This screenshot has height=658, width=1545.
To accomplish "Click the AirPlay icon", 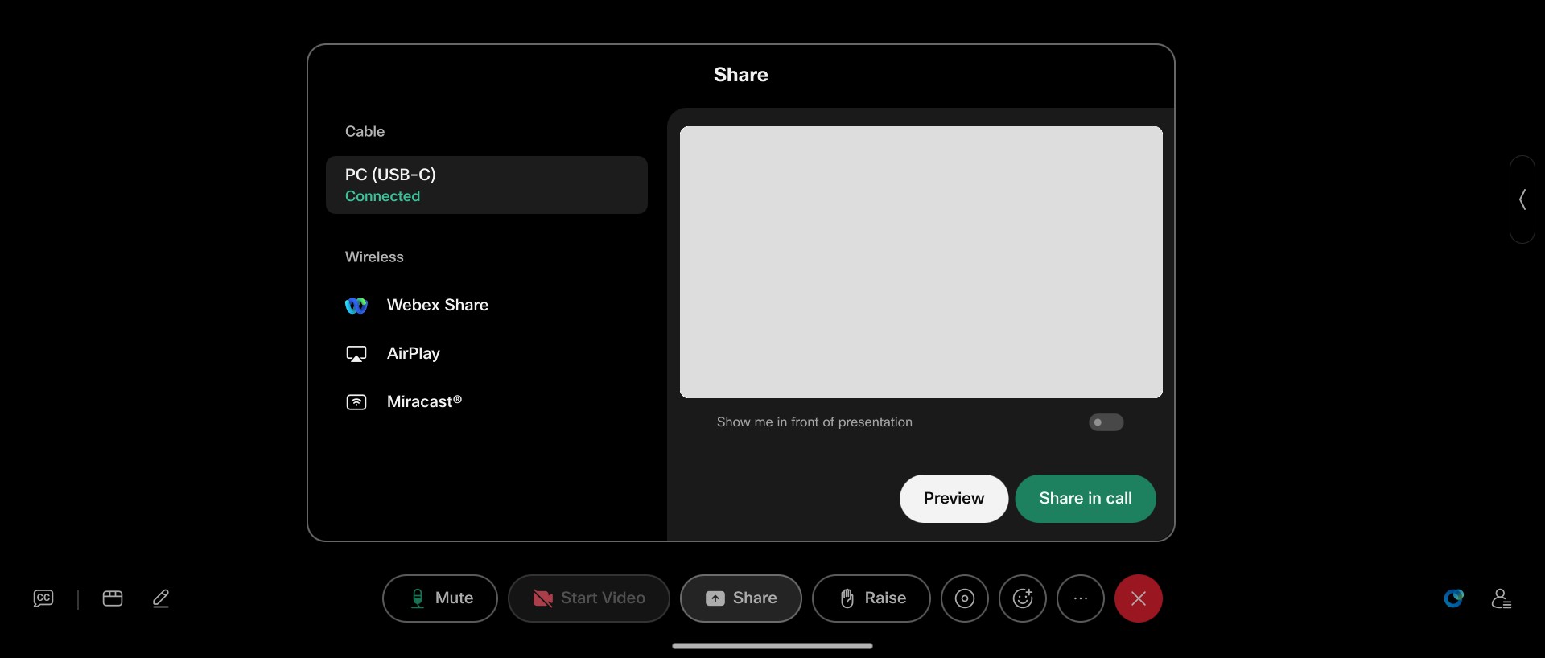I will click(356, 354).
